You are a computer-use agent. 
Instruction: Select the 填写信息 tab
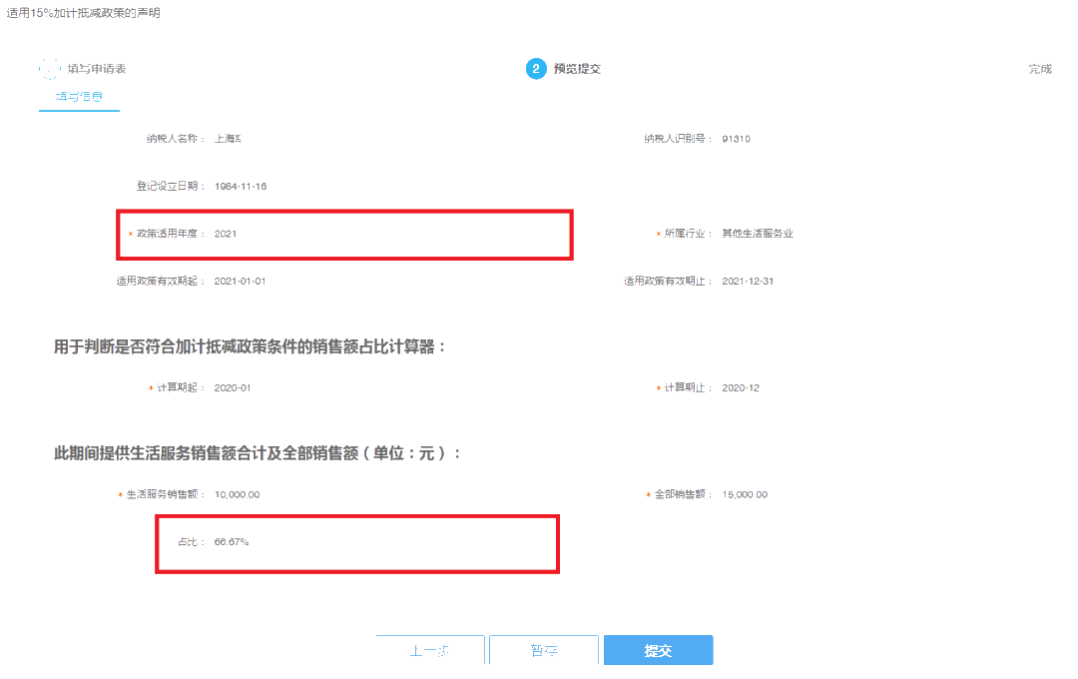[x=79, y=97]
